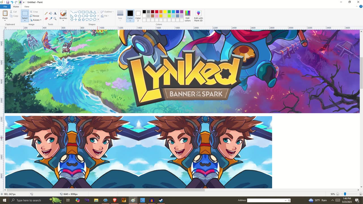
Task: Click the zoom in plus button
Action: [x=360, y=194]
